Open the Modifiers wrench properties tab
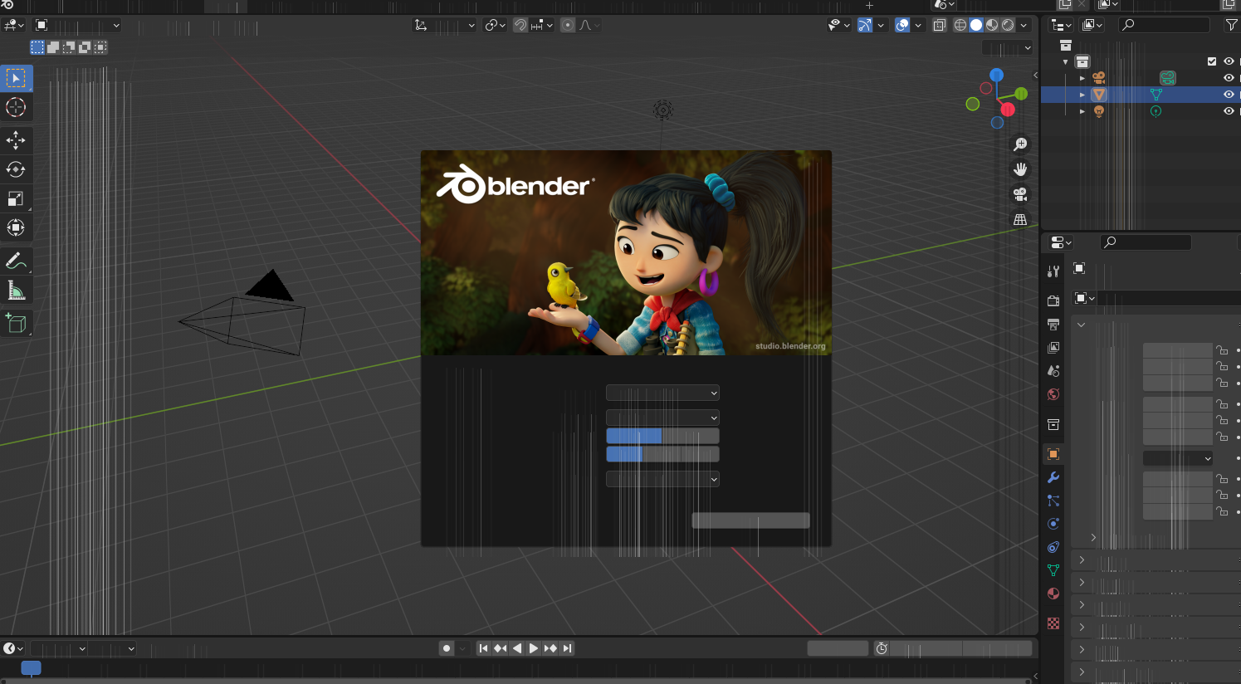 click(x=1053, y=477)
